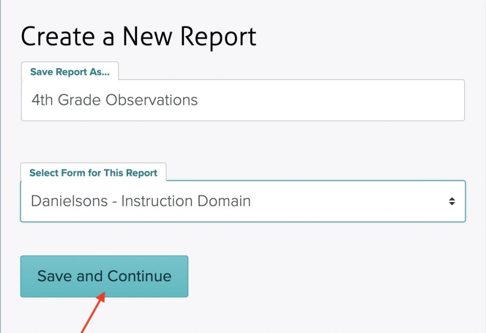Open the Select Form dropdown arrows

452,201
